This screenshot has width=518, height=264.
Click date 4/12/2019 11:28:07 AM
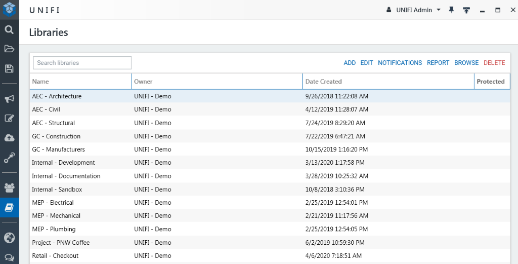(x=336, y=109)
